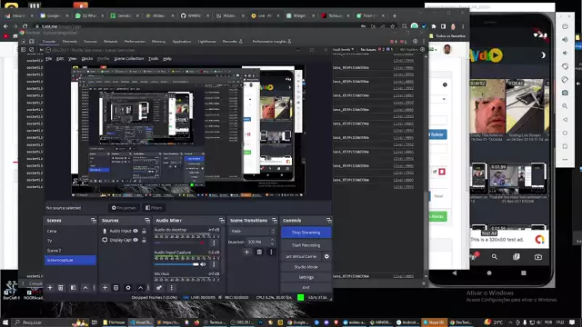Screen dimensions: 582x327
Task: Click Stop Streaming button
Action: [306, 233]
